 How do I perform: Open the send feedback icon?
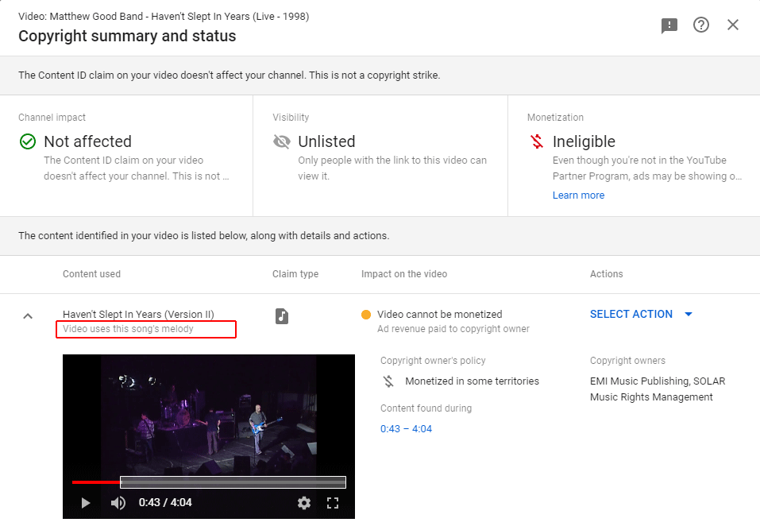(x=669, y=25)
